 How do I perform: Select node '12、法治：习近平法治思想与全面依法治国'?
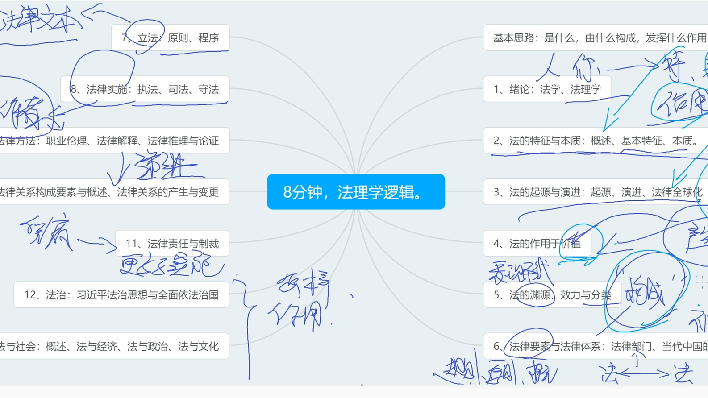(121, 294)
